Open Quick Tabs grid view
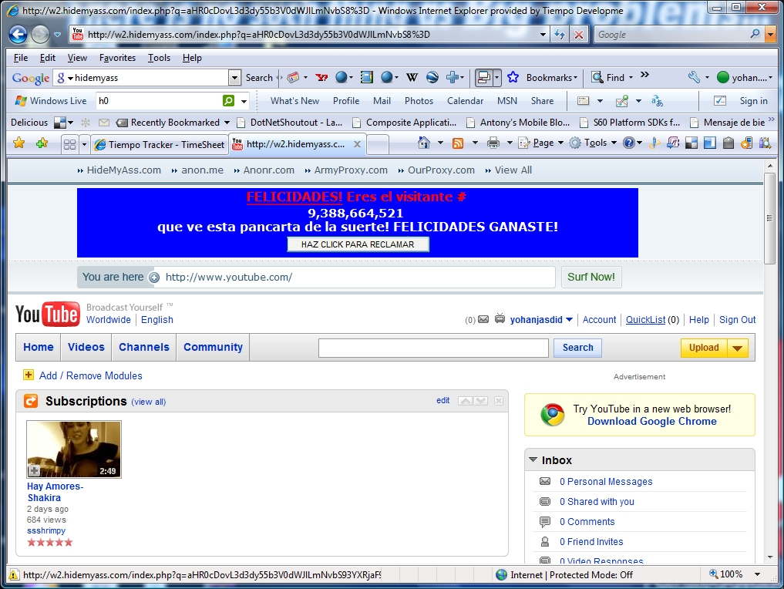 pos(69,144)
